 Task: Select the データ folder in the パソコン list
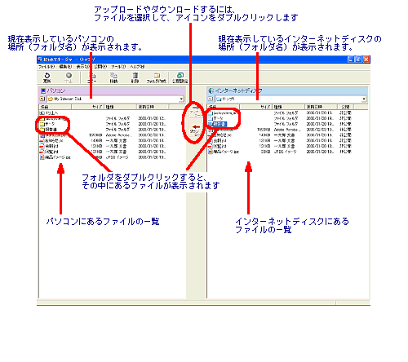coord(47,124)
